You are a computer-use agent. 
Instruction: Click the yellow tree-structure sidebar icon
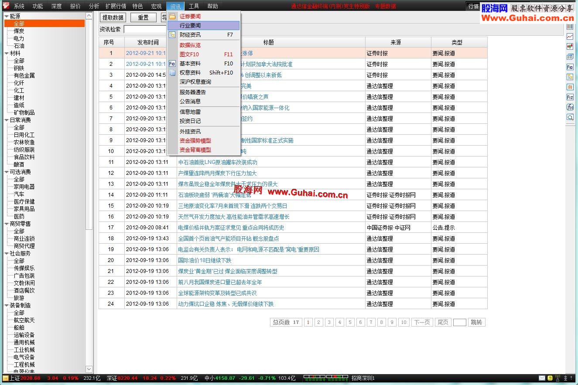(x=570, y=77)
